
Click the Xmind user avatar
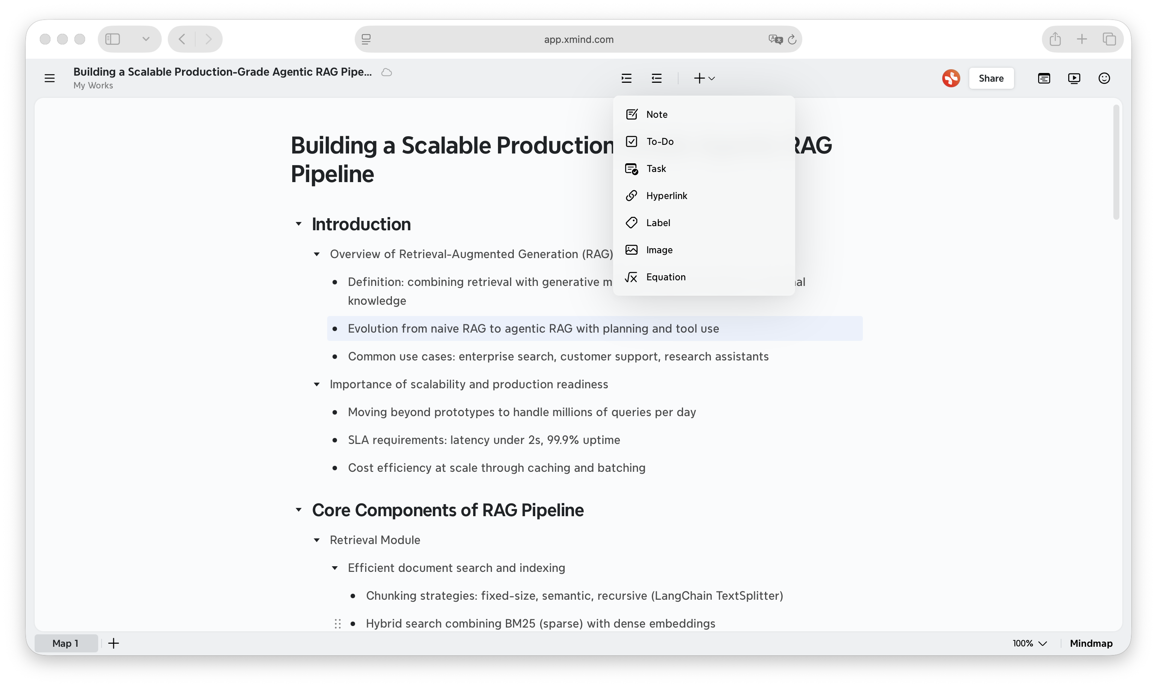coord(951,78)
